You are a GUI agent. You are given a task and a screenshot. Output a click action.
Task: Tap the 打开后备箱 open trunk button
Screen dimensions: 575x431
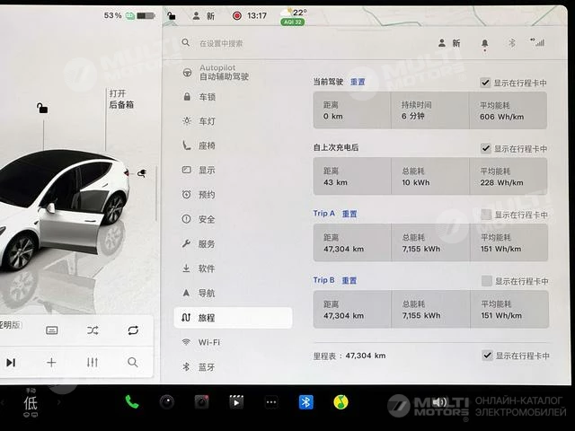[121, 99]
